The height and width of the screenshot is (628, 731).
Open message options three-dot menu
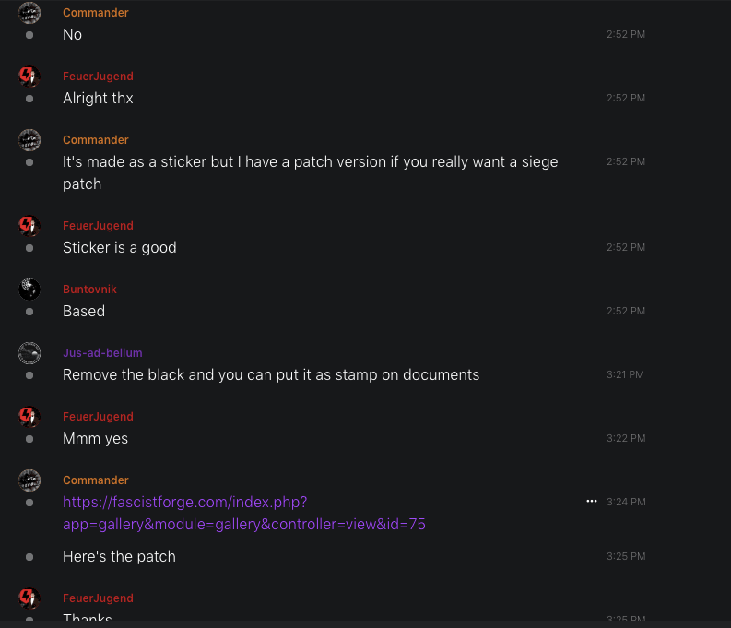point(592,501)
